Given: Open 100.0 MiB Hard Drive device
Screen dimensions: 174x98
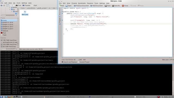Looking at the screenshot, I should click(9, 44).
